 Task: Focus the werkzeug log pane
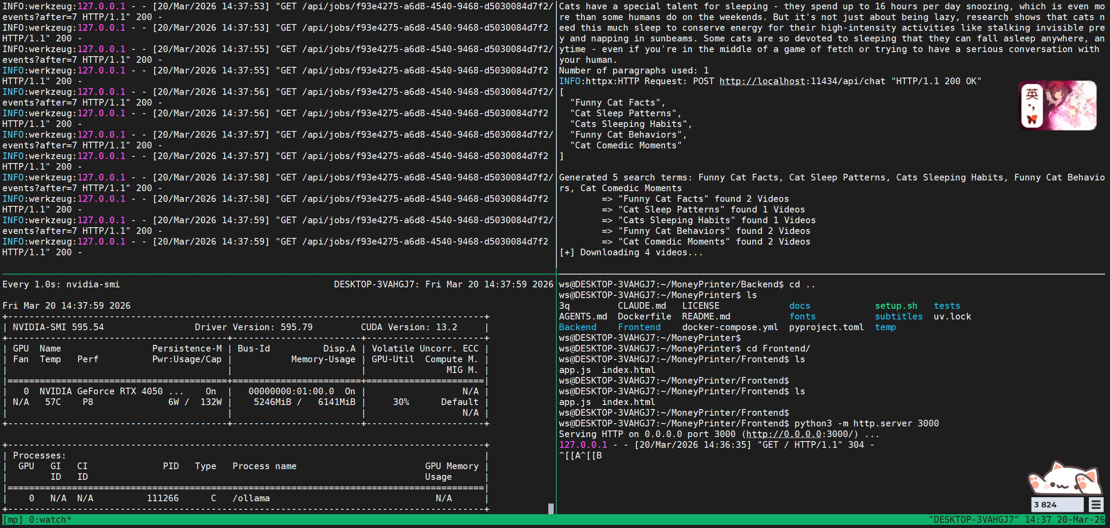coord(277,134)
